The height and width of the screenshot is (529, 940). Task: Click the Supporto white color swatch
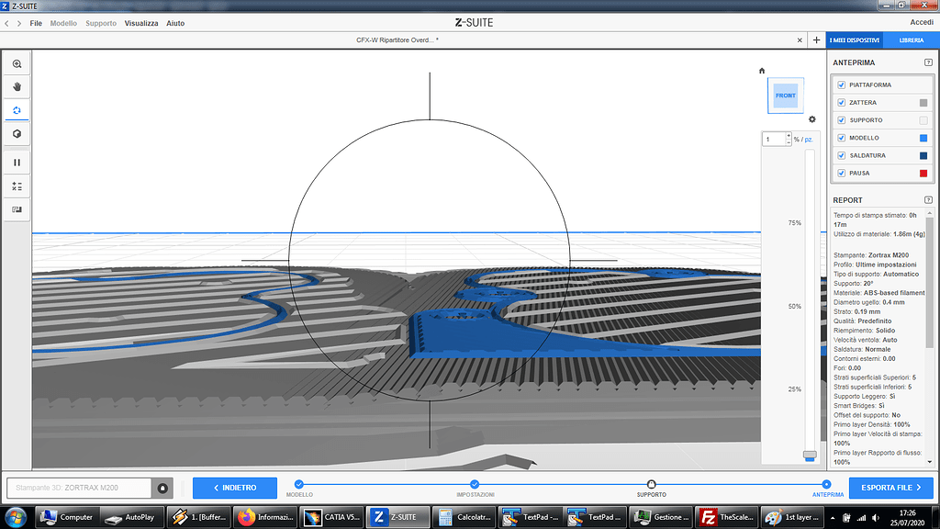click(x=923, y=120)
